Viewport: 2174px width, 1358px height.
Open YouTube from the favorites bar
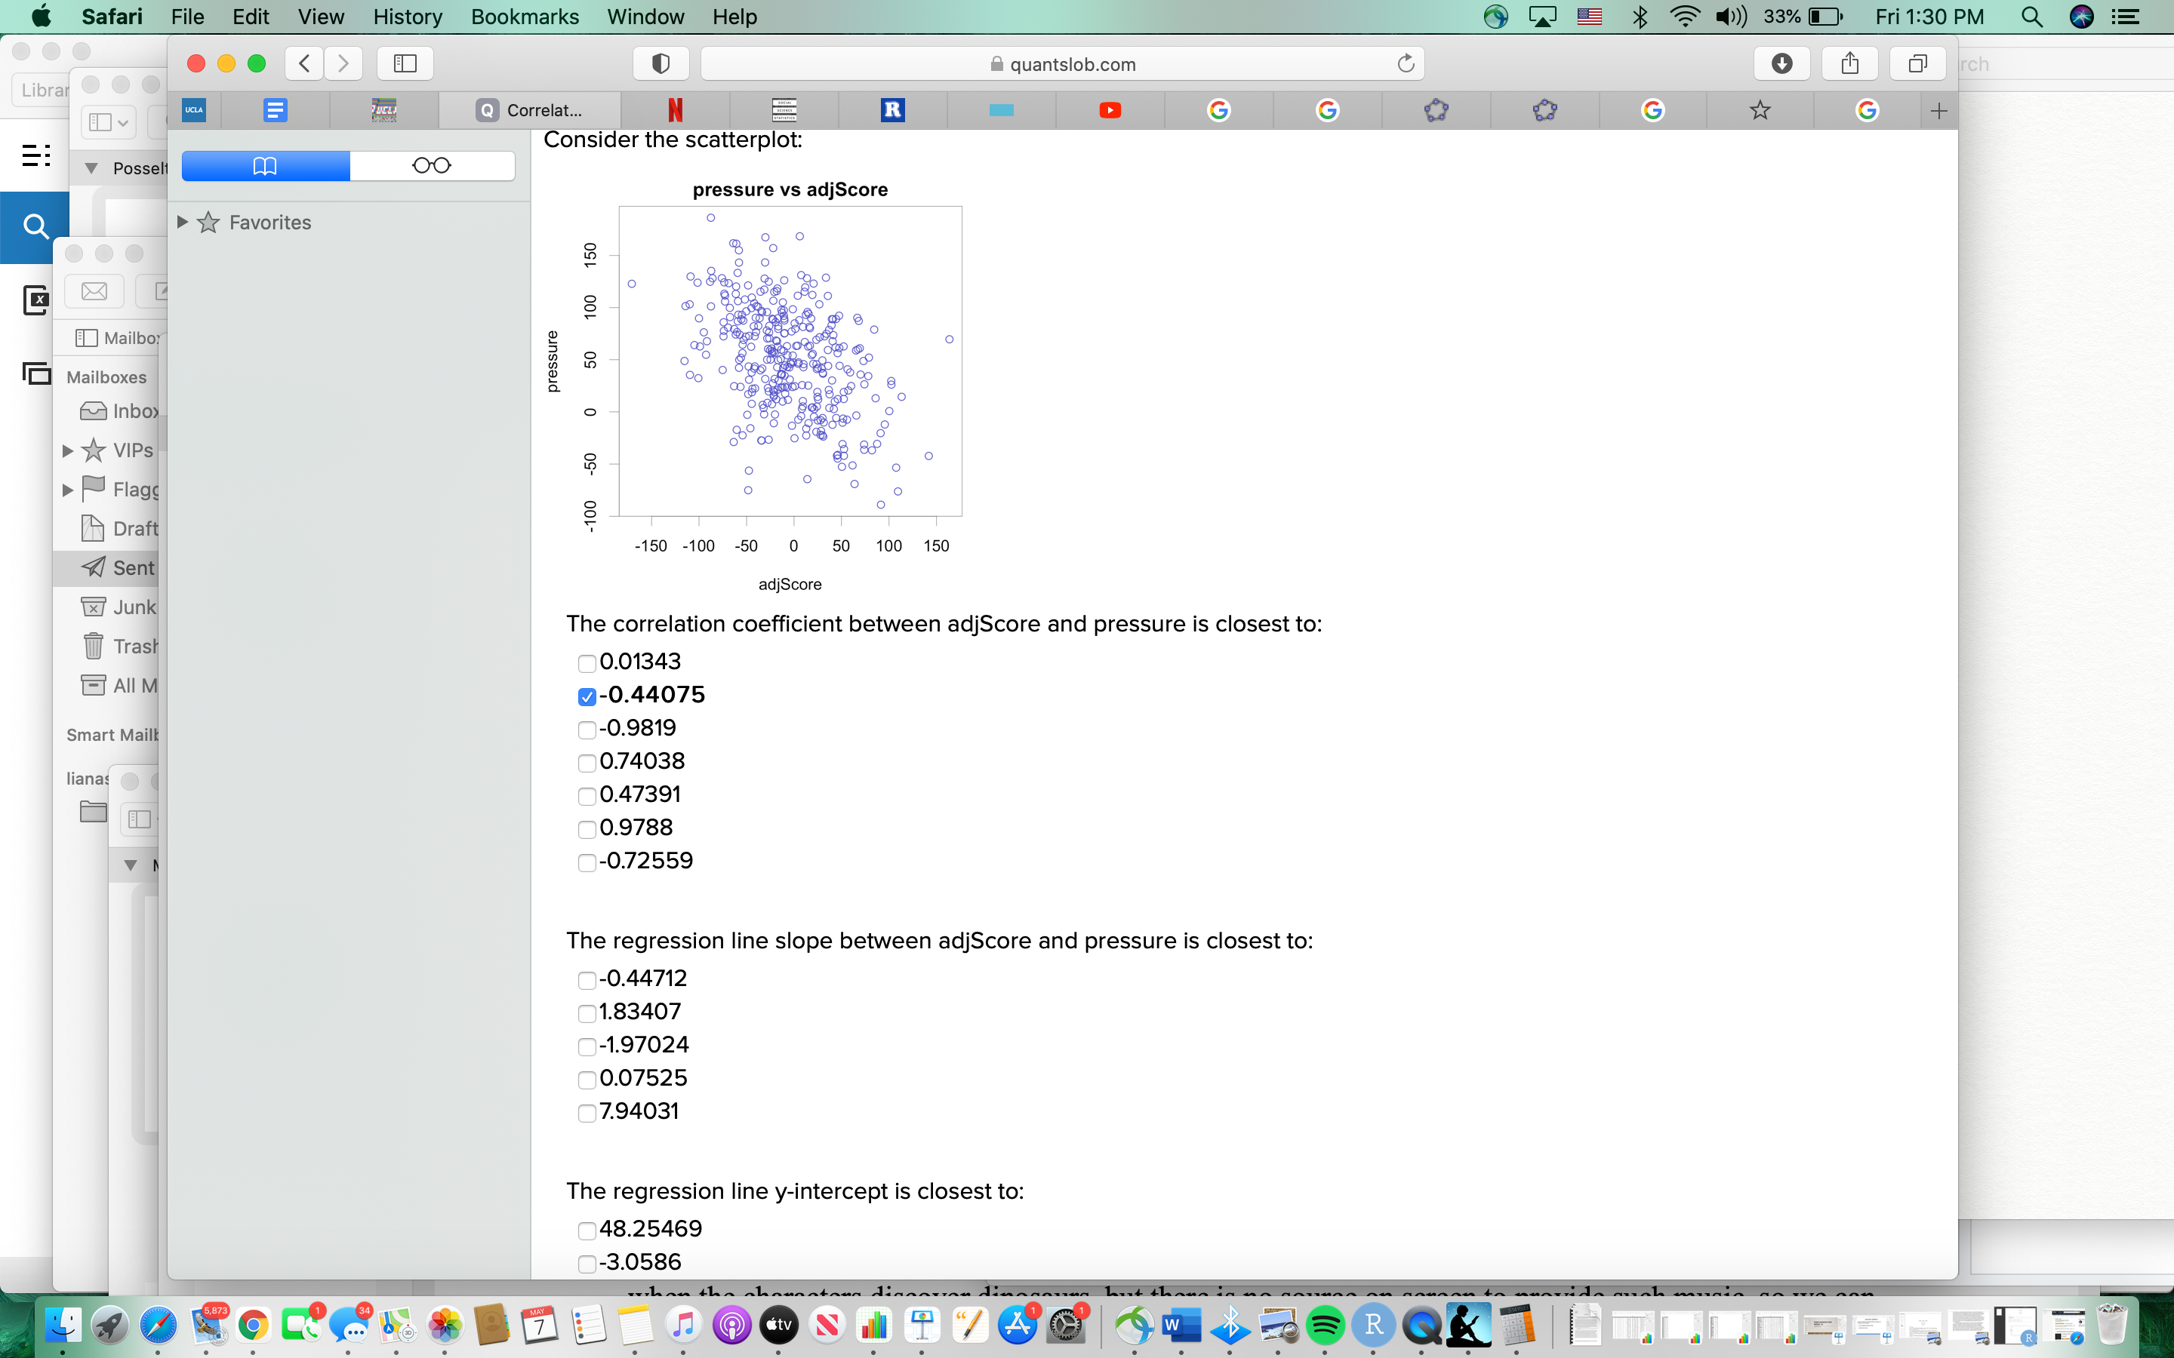point(1110,109)
